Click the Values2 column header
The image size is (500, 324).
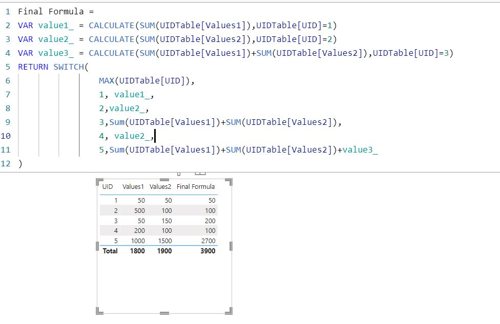click(160, 187)
